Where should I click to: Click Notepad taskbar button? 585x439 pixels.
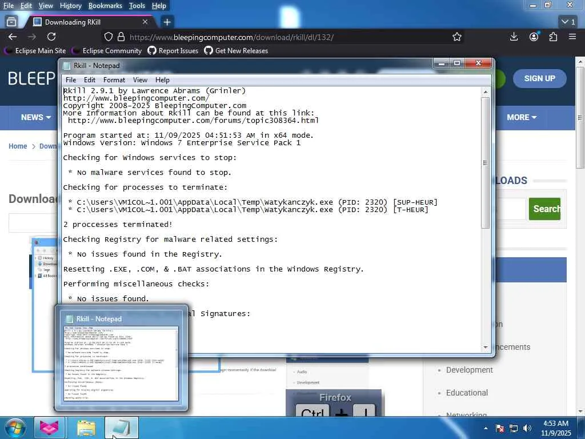pos(121,428)
